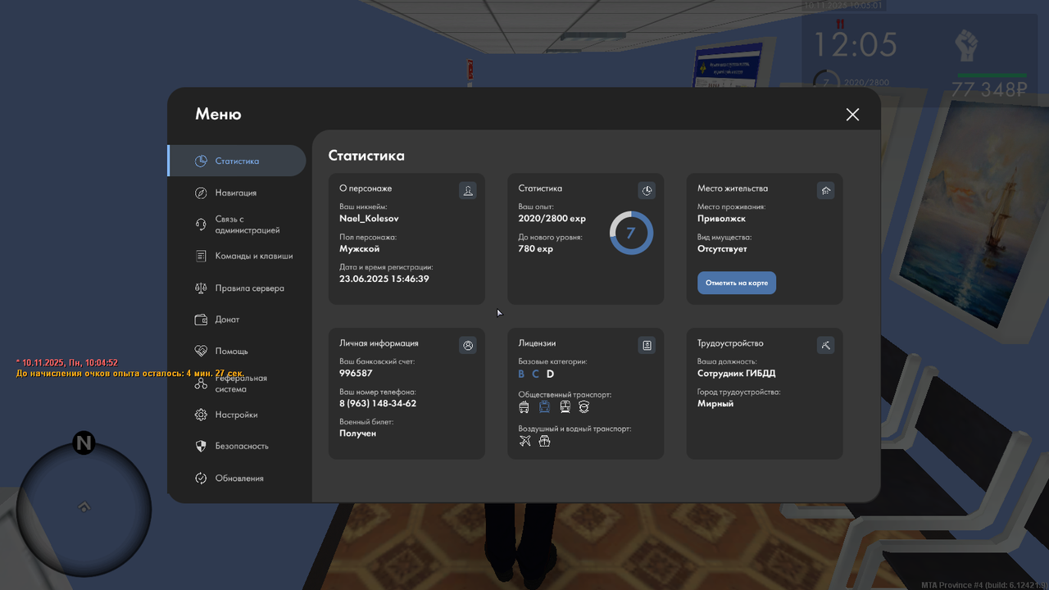This screenshot has width=1049, height=590.
Task: Click the pie chart icon in the Статистика card
Action: point(647,191)
